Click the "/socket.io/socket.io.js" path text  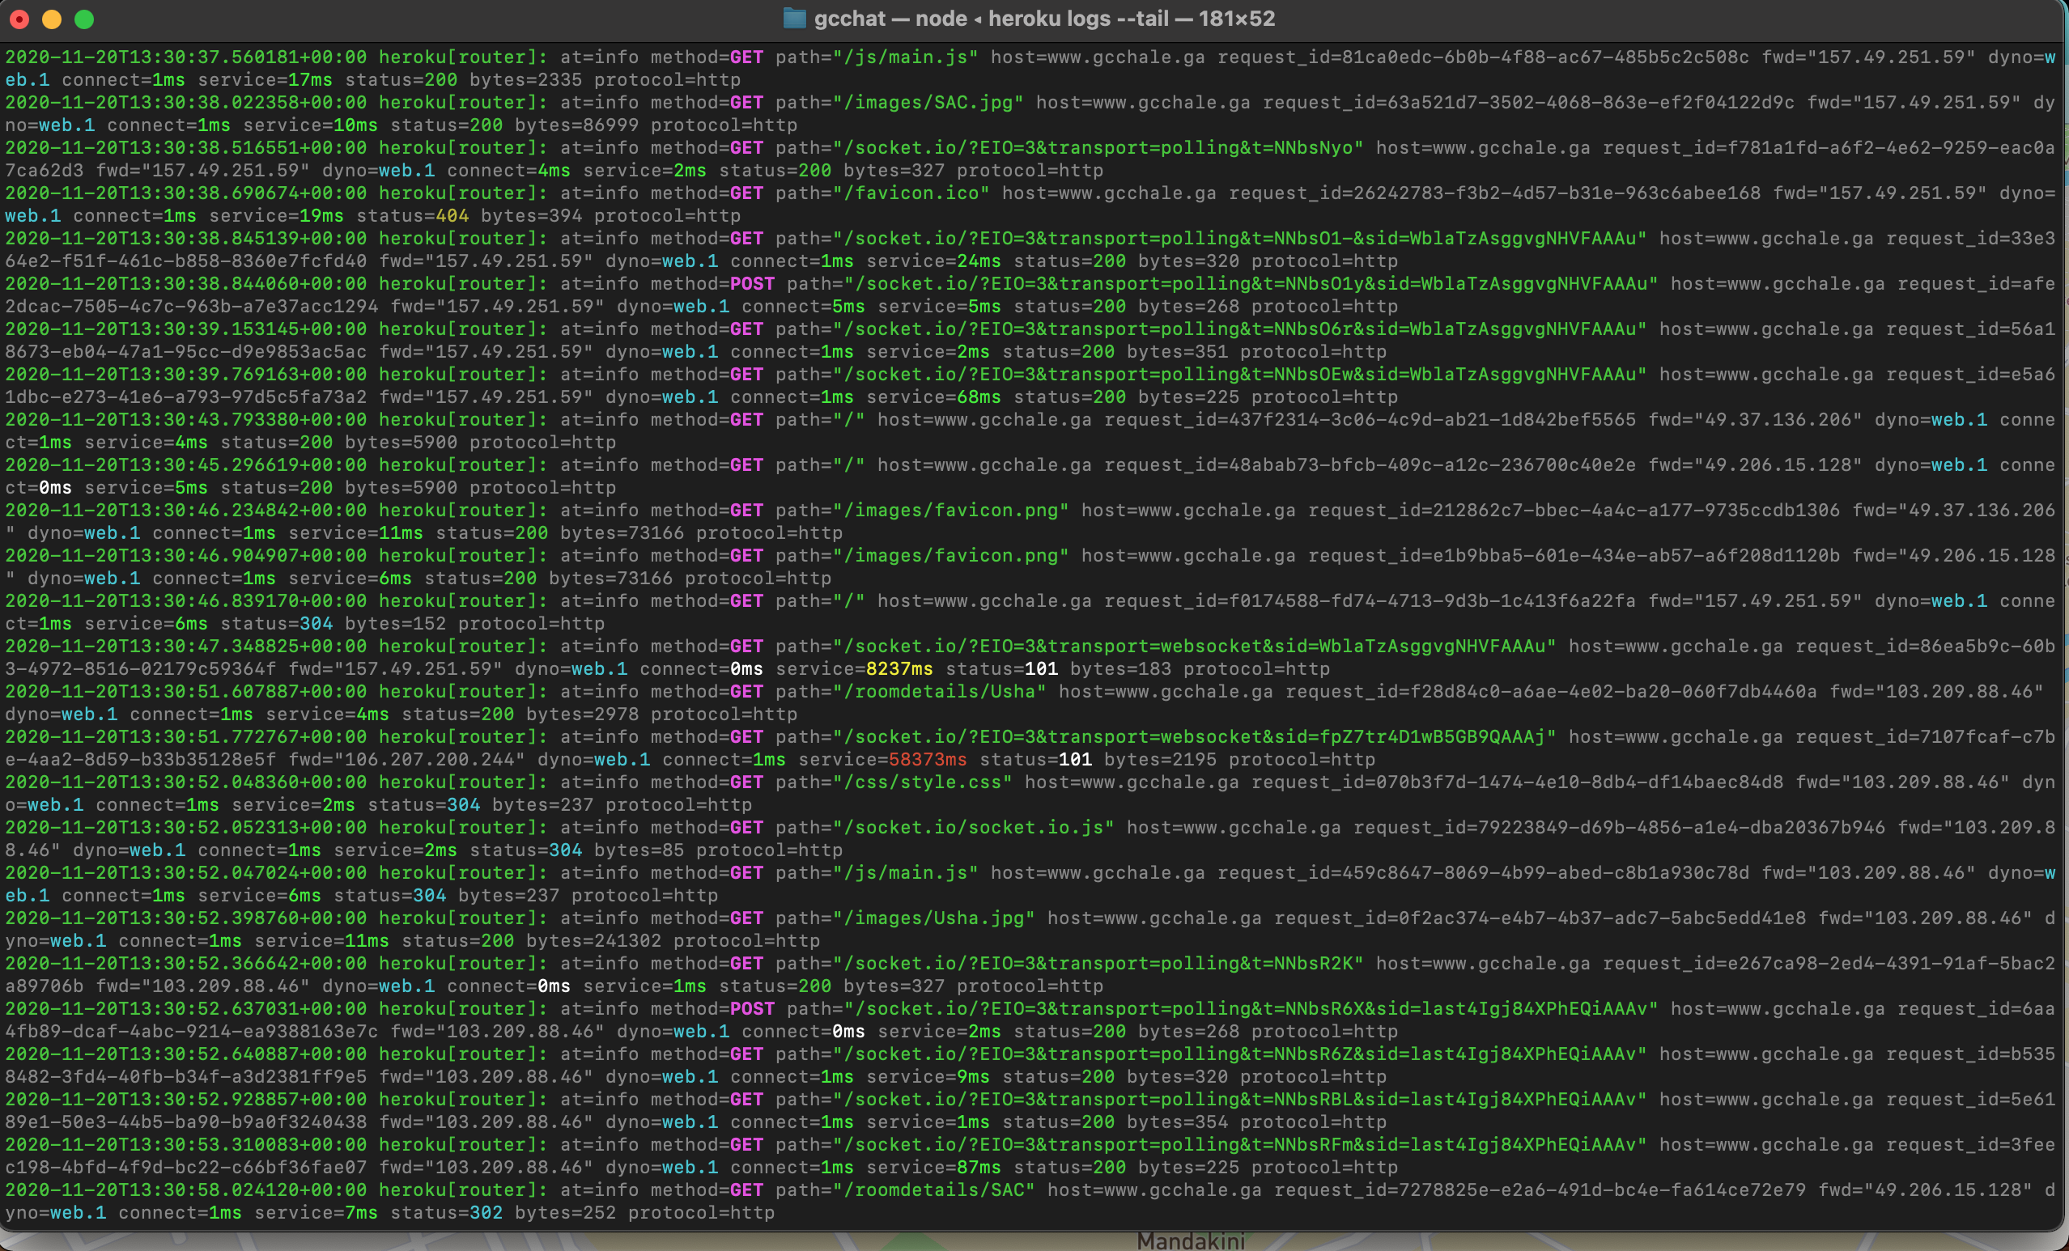(x=973, y=827)
